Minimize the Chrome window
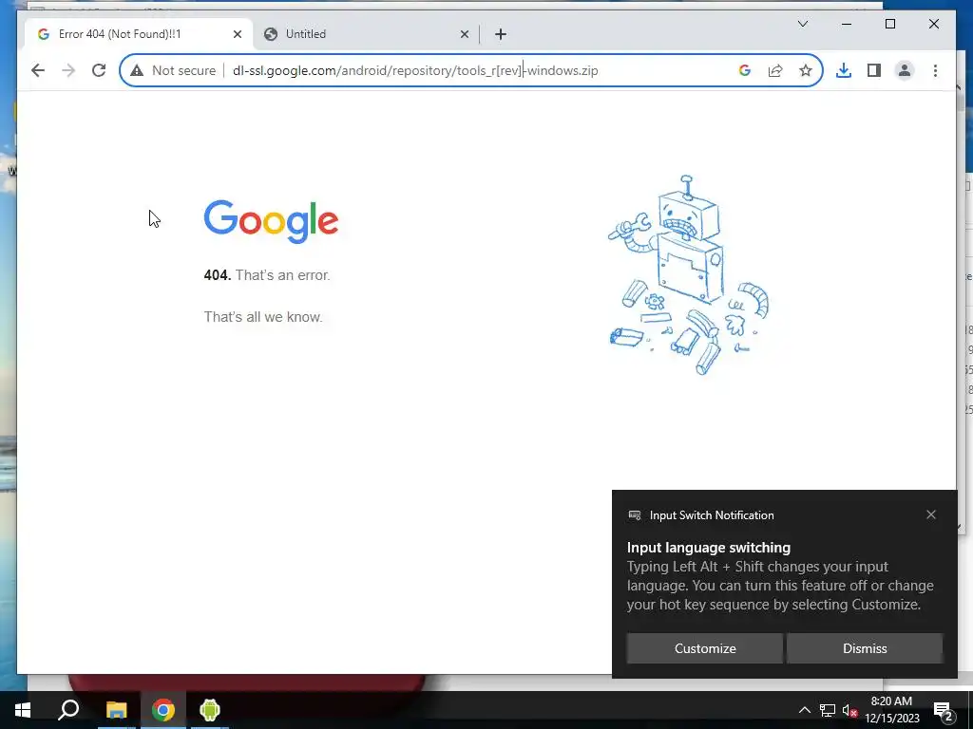Image resolution: width=973 pixels, height=729 pixels. pos(847,24)
